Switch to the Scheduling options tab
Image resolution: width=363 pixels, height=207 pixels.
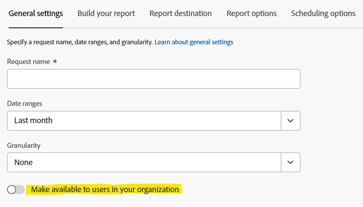(x=323, y=13)
